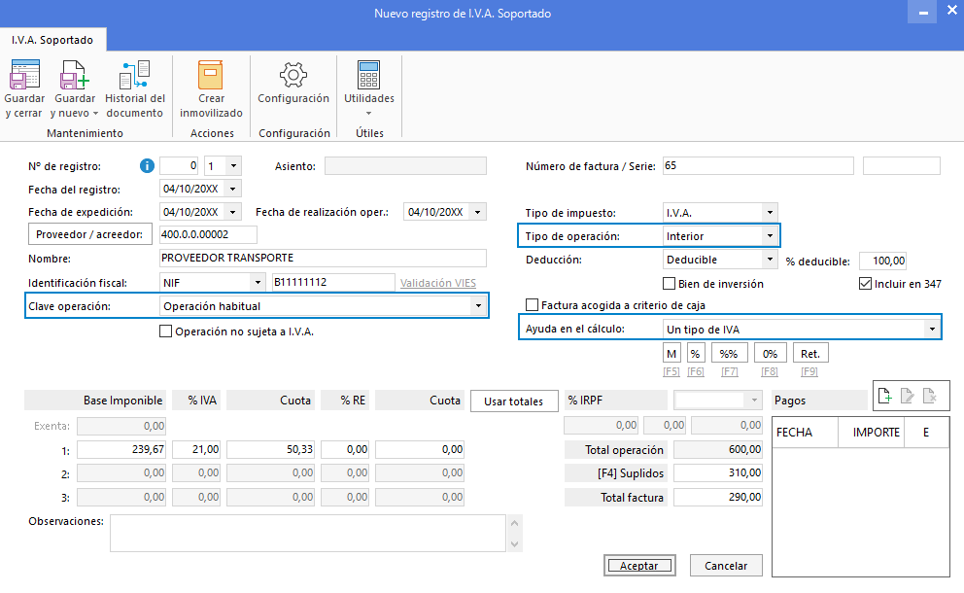
Task: Open the Fecha de realización oper. date picker
Action: tap(478, 212)
